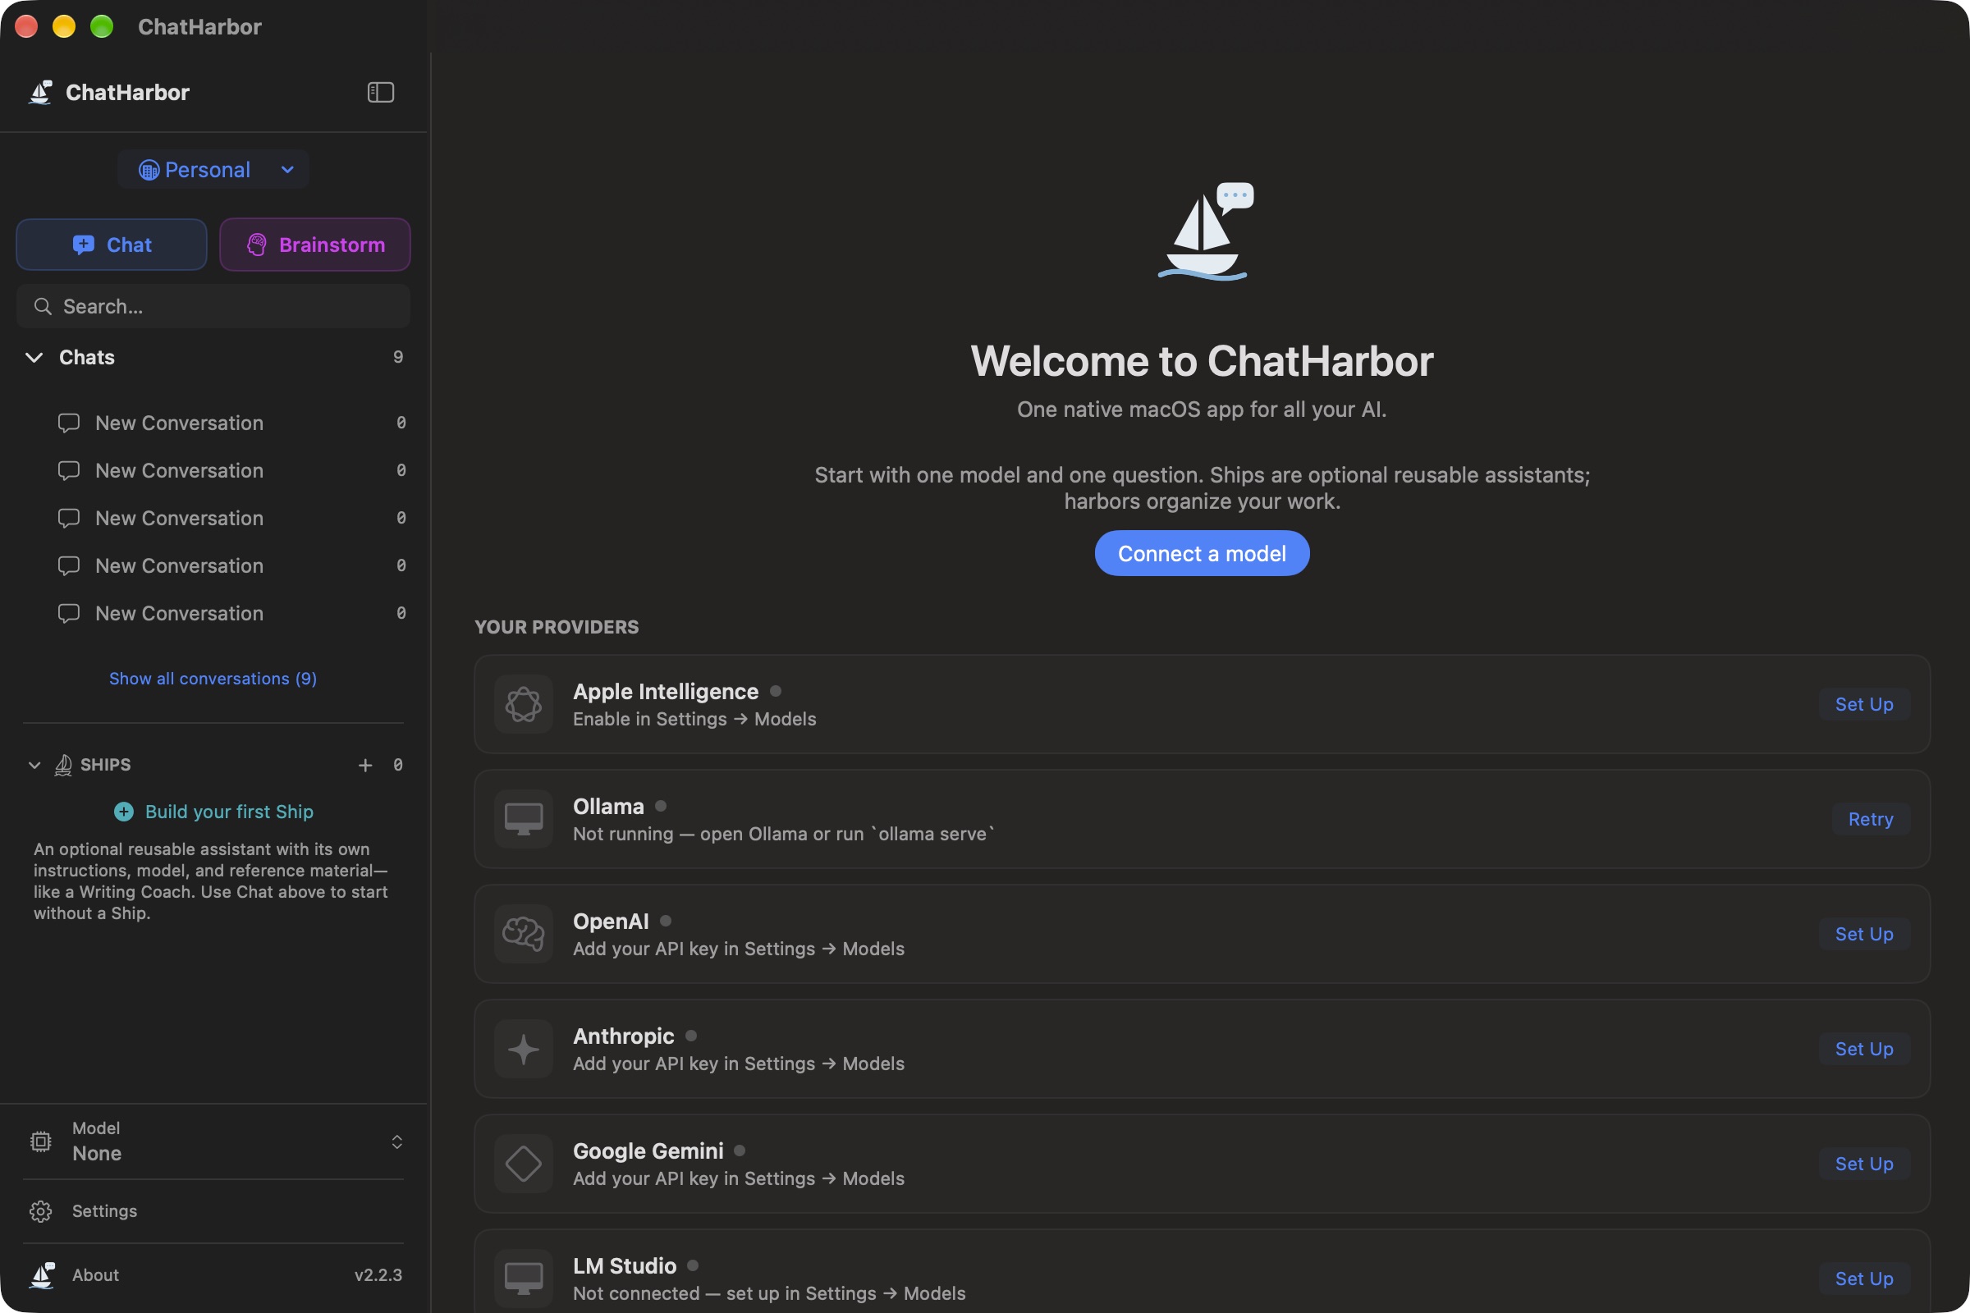
Task: Click Show all conversations (9) link
Action: 213,679
